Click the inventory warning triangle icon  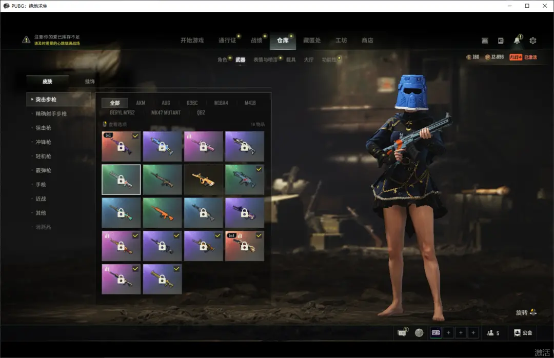(x=26, y=39)
